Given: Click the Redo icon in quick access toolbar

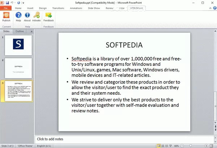Looking at the screenshot, I should click(18, 2).
